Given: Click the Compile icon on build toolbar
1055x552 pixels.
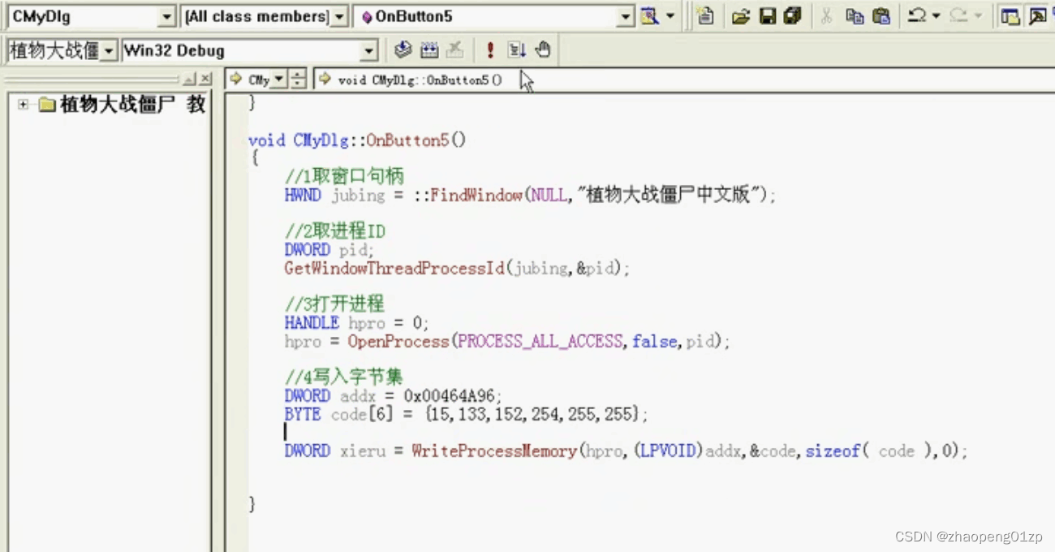Looking at the screenshot, I should tap(403, 50).
